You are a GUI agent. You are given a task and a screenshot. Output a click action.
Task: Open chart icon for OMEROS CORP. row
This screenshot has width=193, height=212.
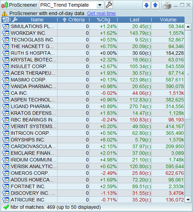[6, 173]
